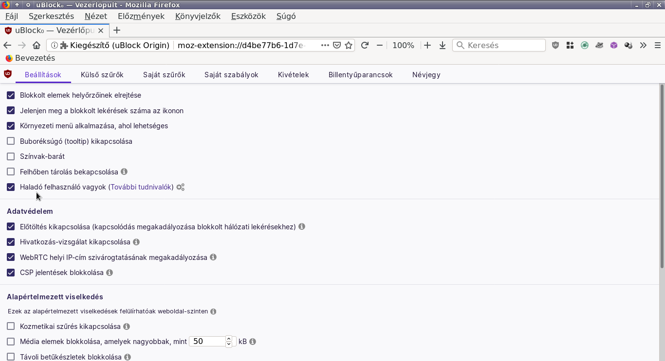
Task: Open the Bevezetés bookmark
Action: (x=30, y=58)
